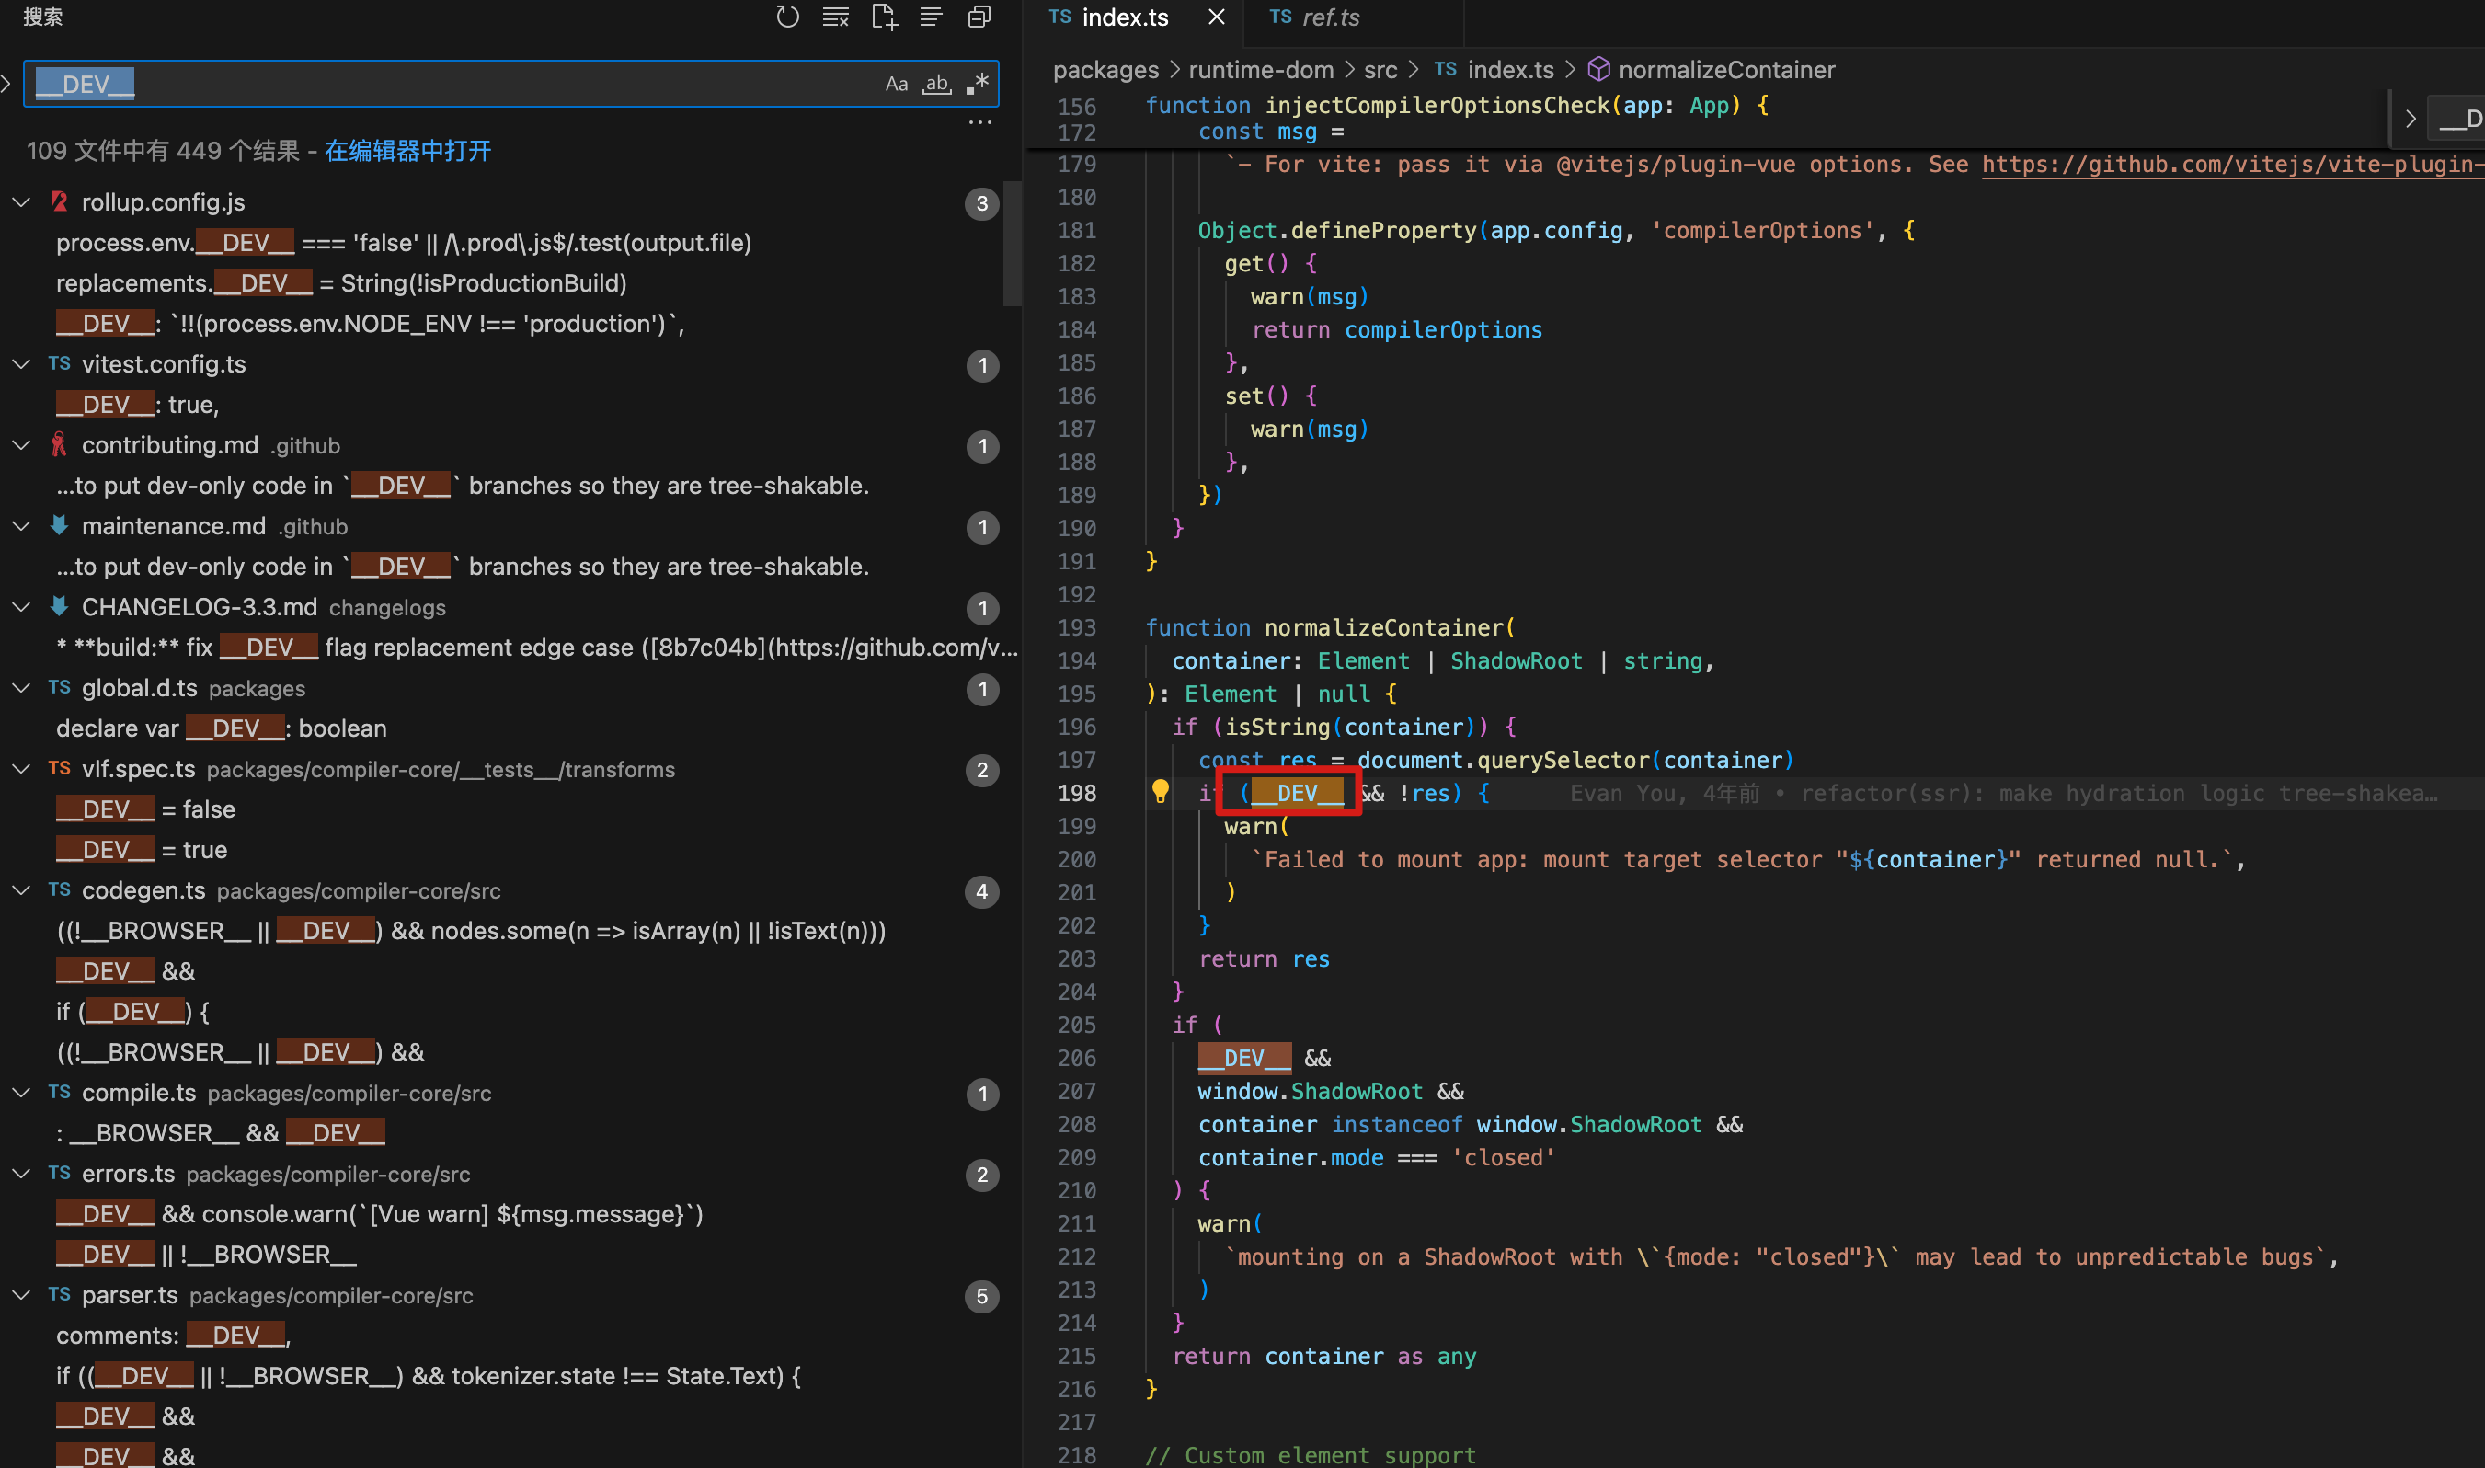Click the contributing.md file icon
Image resolution: width=2485 pixels, height=1468 pixels.
(x=60, y=445)
